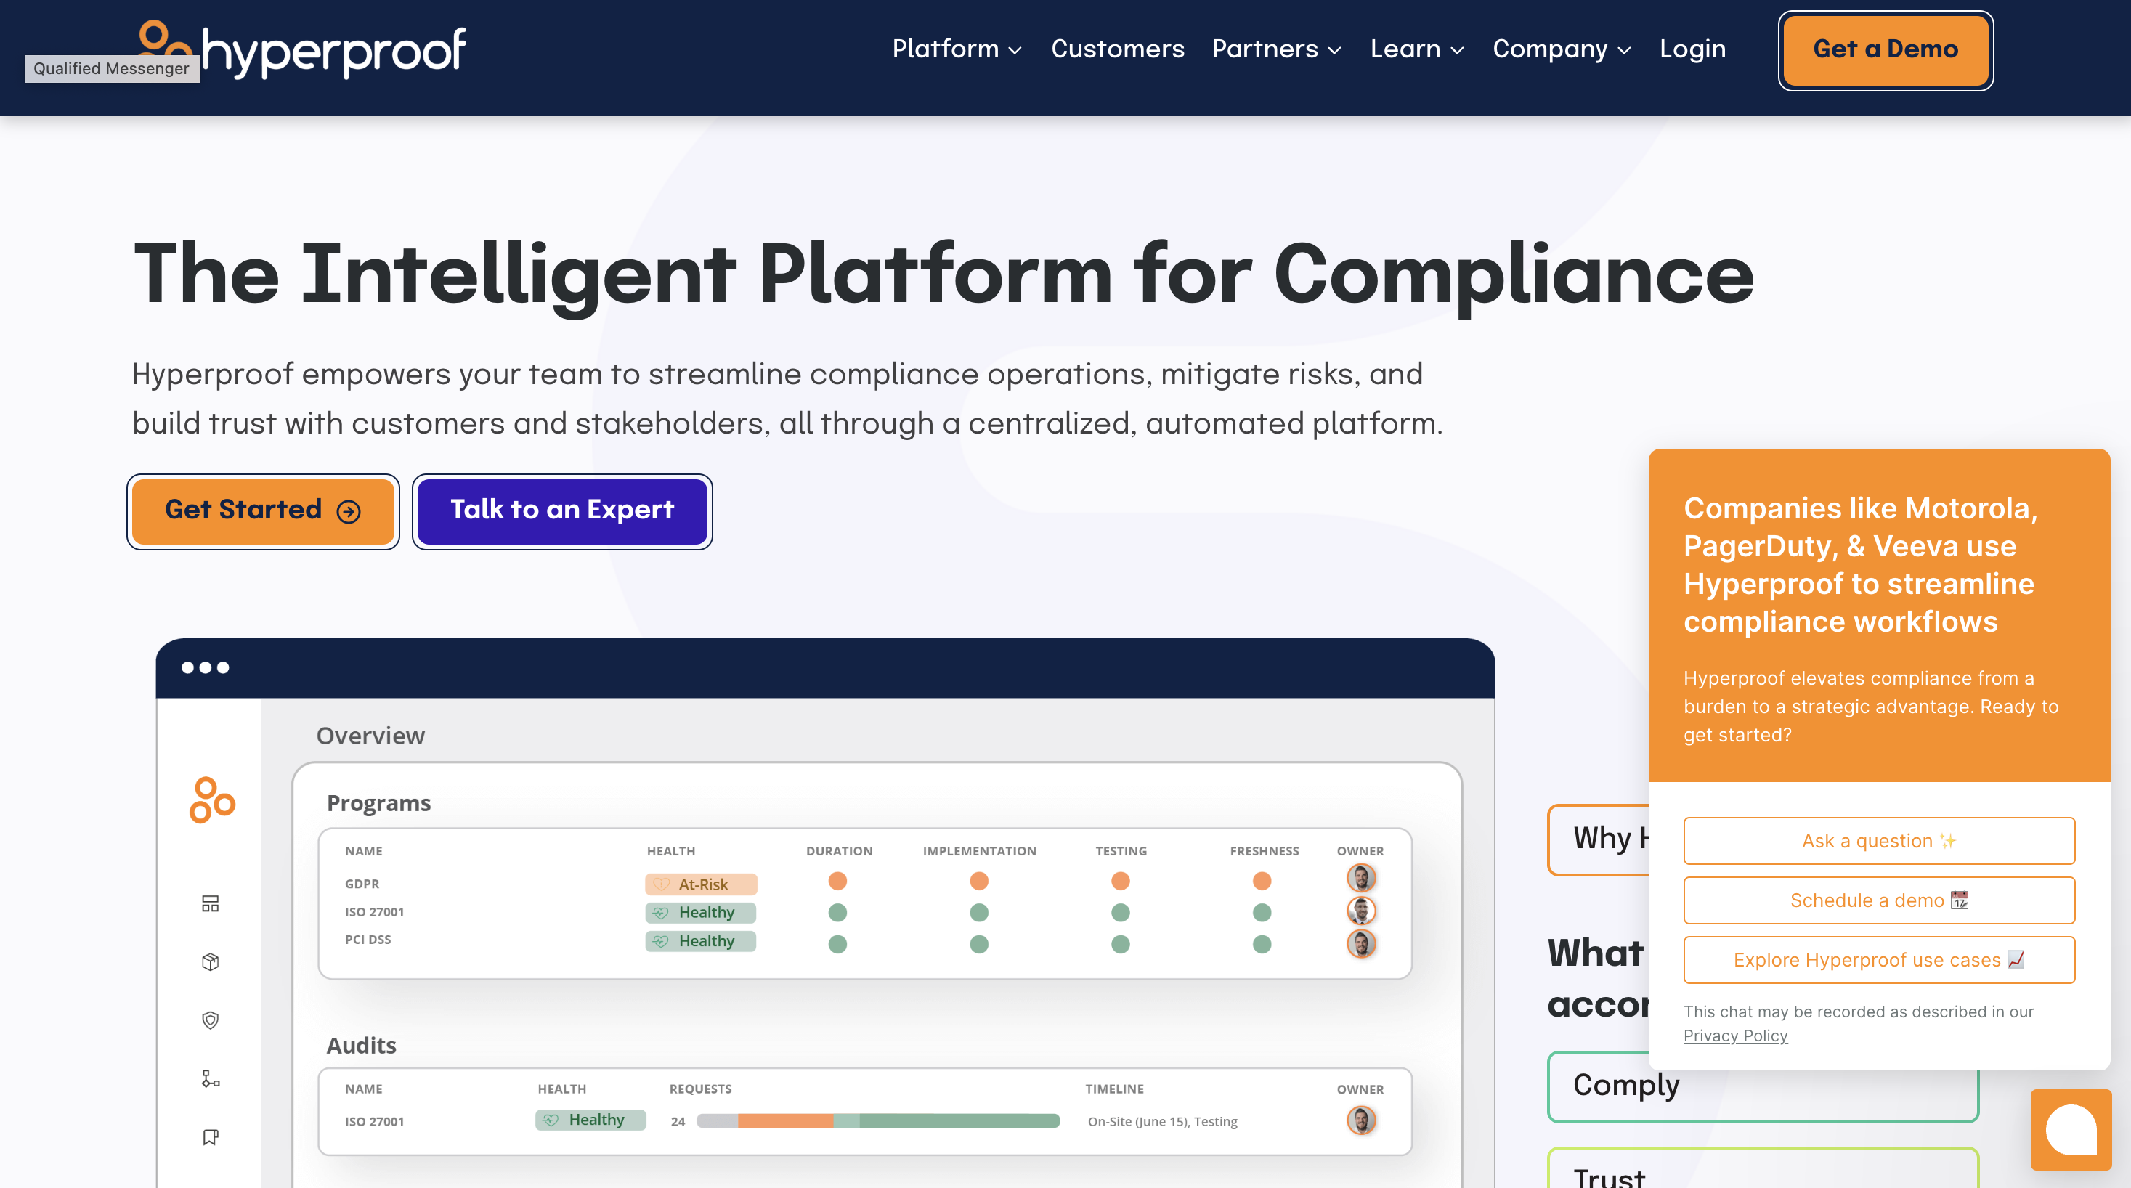Open the Privacy Policy link

tap(1734, 1036)
